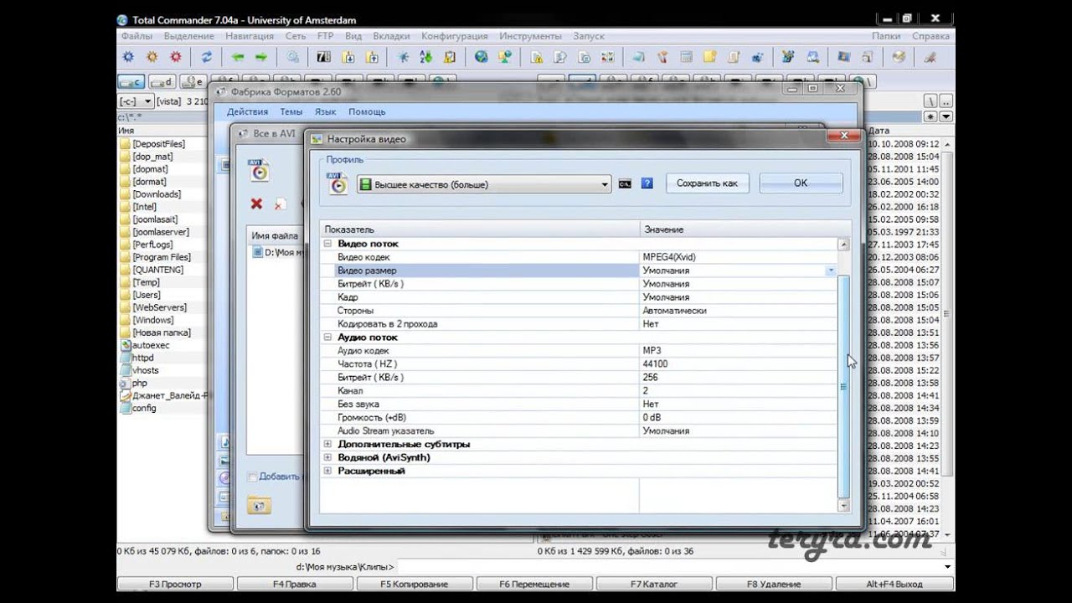
Task: Select the Видео кодек row
Action: point(579,257)
